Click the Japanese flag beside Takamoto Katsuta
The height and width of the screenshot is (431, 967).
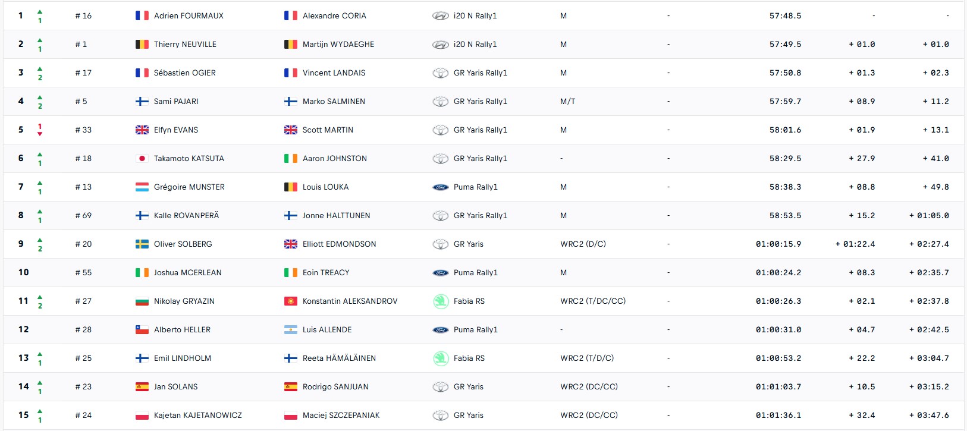tap(142, 159)
